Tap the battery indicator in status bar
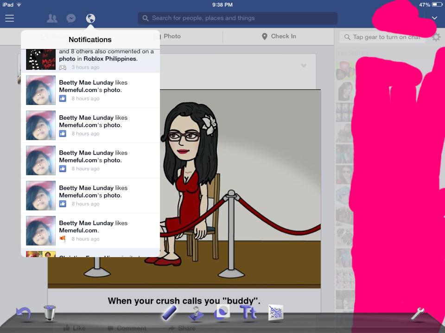 pyautogui.click(x=437, y=5)
